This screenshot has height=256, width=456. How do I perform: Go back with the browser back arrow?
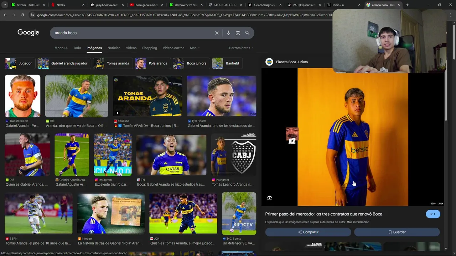5,15
